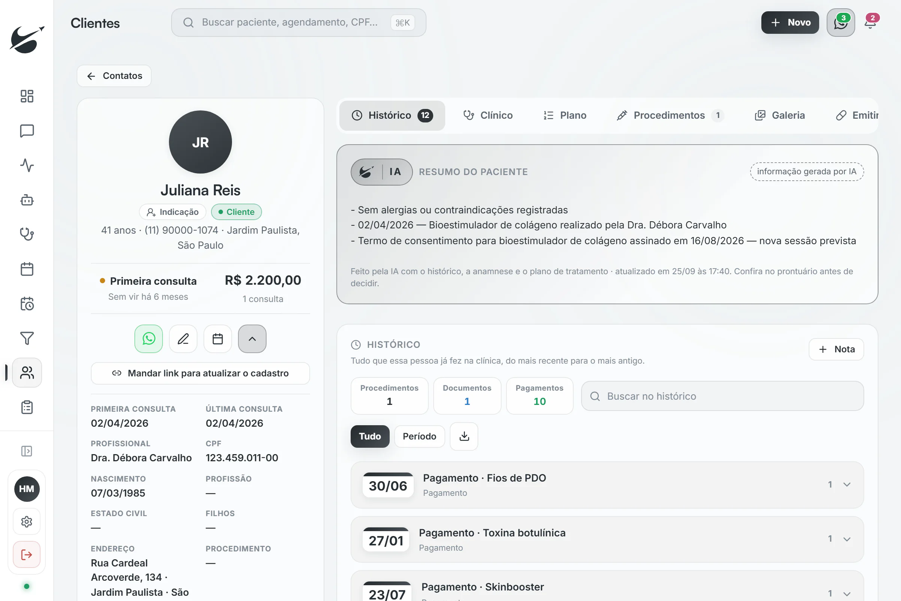
Task: Open the clipboard list sidebar icon
Action: point(27,407)
